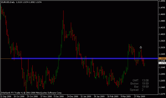Click the Bar 19:59 readout
Image resolution: width=166 pixels, height=98 pixels.
click(141, 87)
